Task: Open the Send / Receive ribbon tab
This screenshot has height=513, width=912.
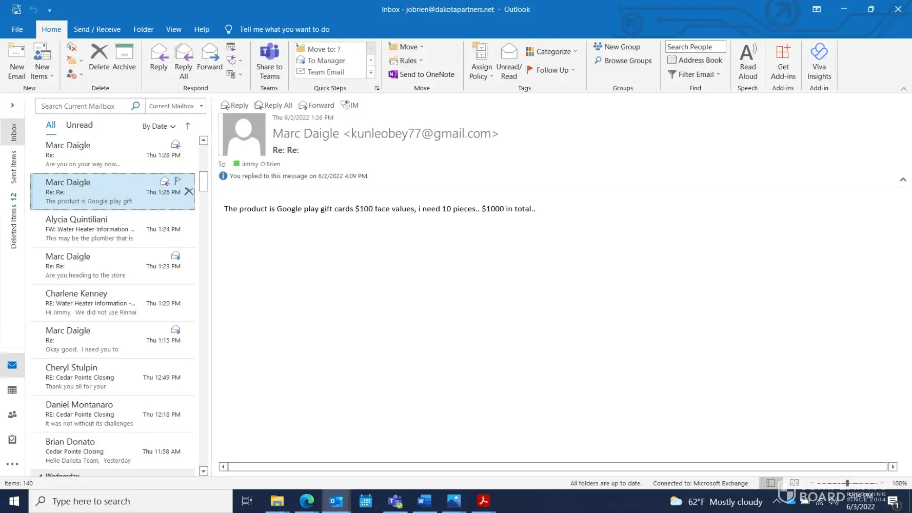Action: pyautogui.click(x=97, y=29)
